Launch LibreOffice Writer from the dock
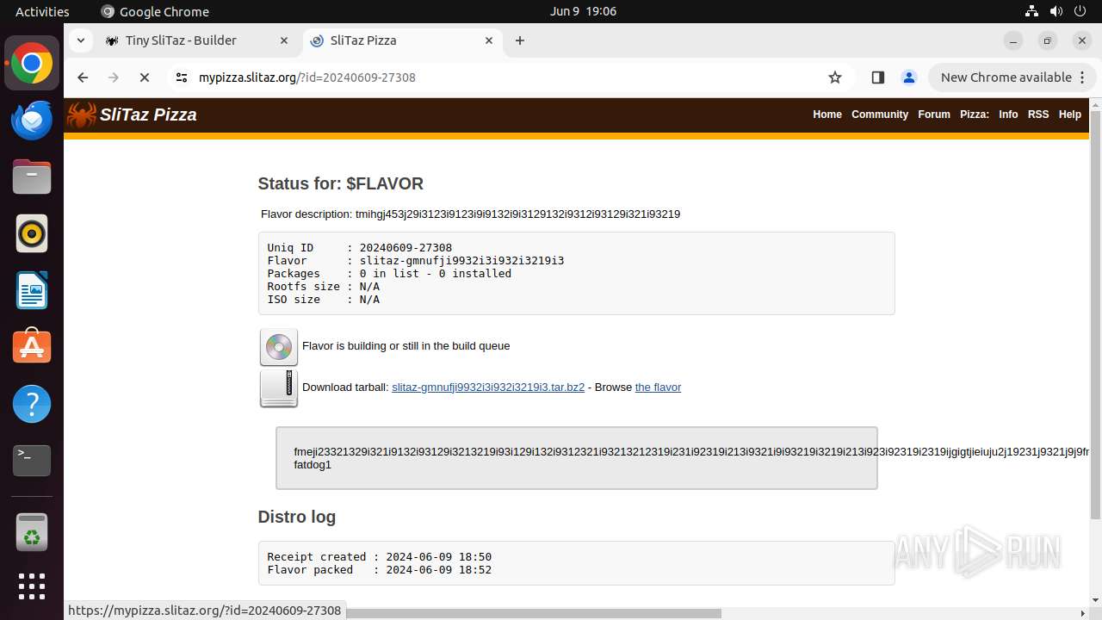The width and height of the screenshot is (1102, 620). 32,290
